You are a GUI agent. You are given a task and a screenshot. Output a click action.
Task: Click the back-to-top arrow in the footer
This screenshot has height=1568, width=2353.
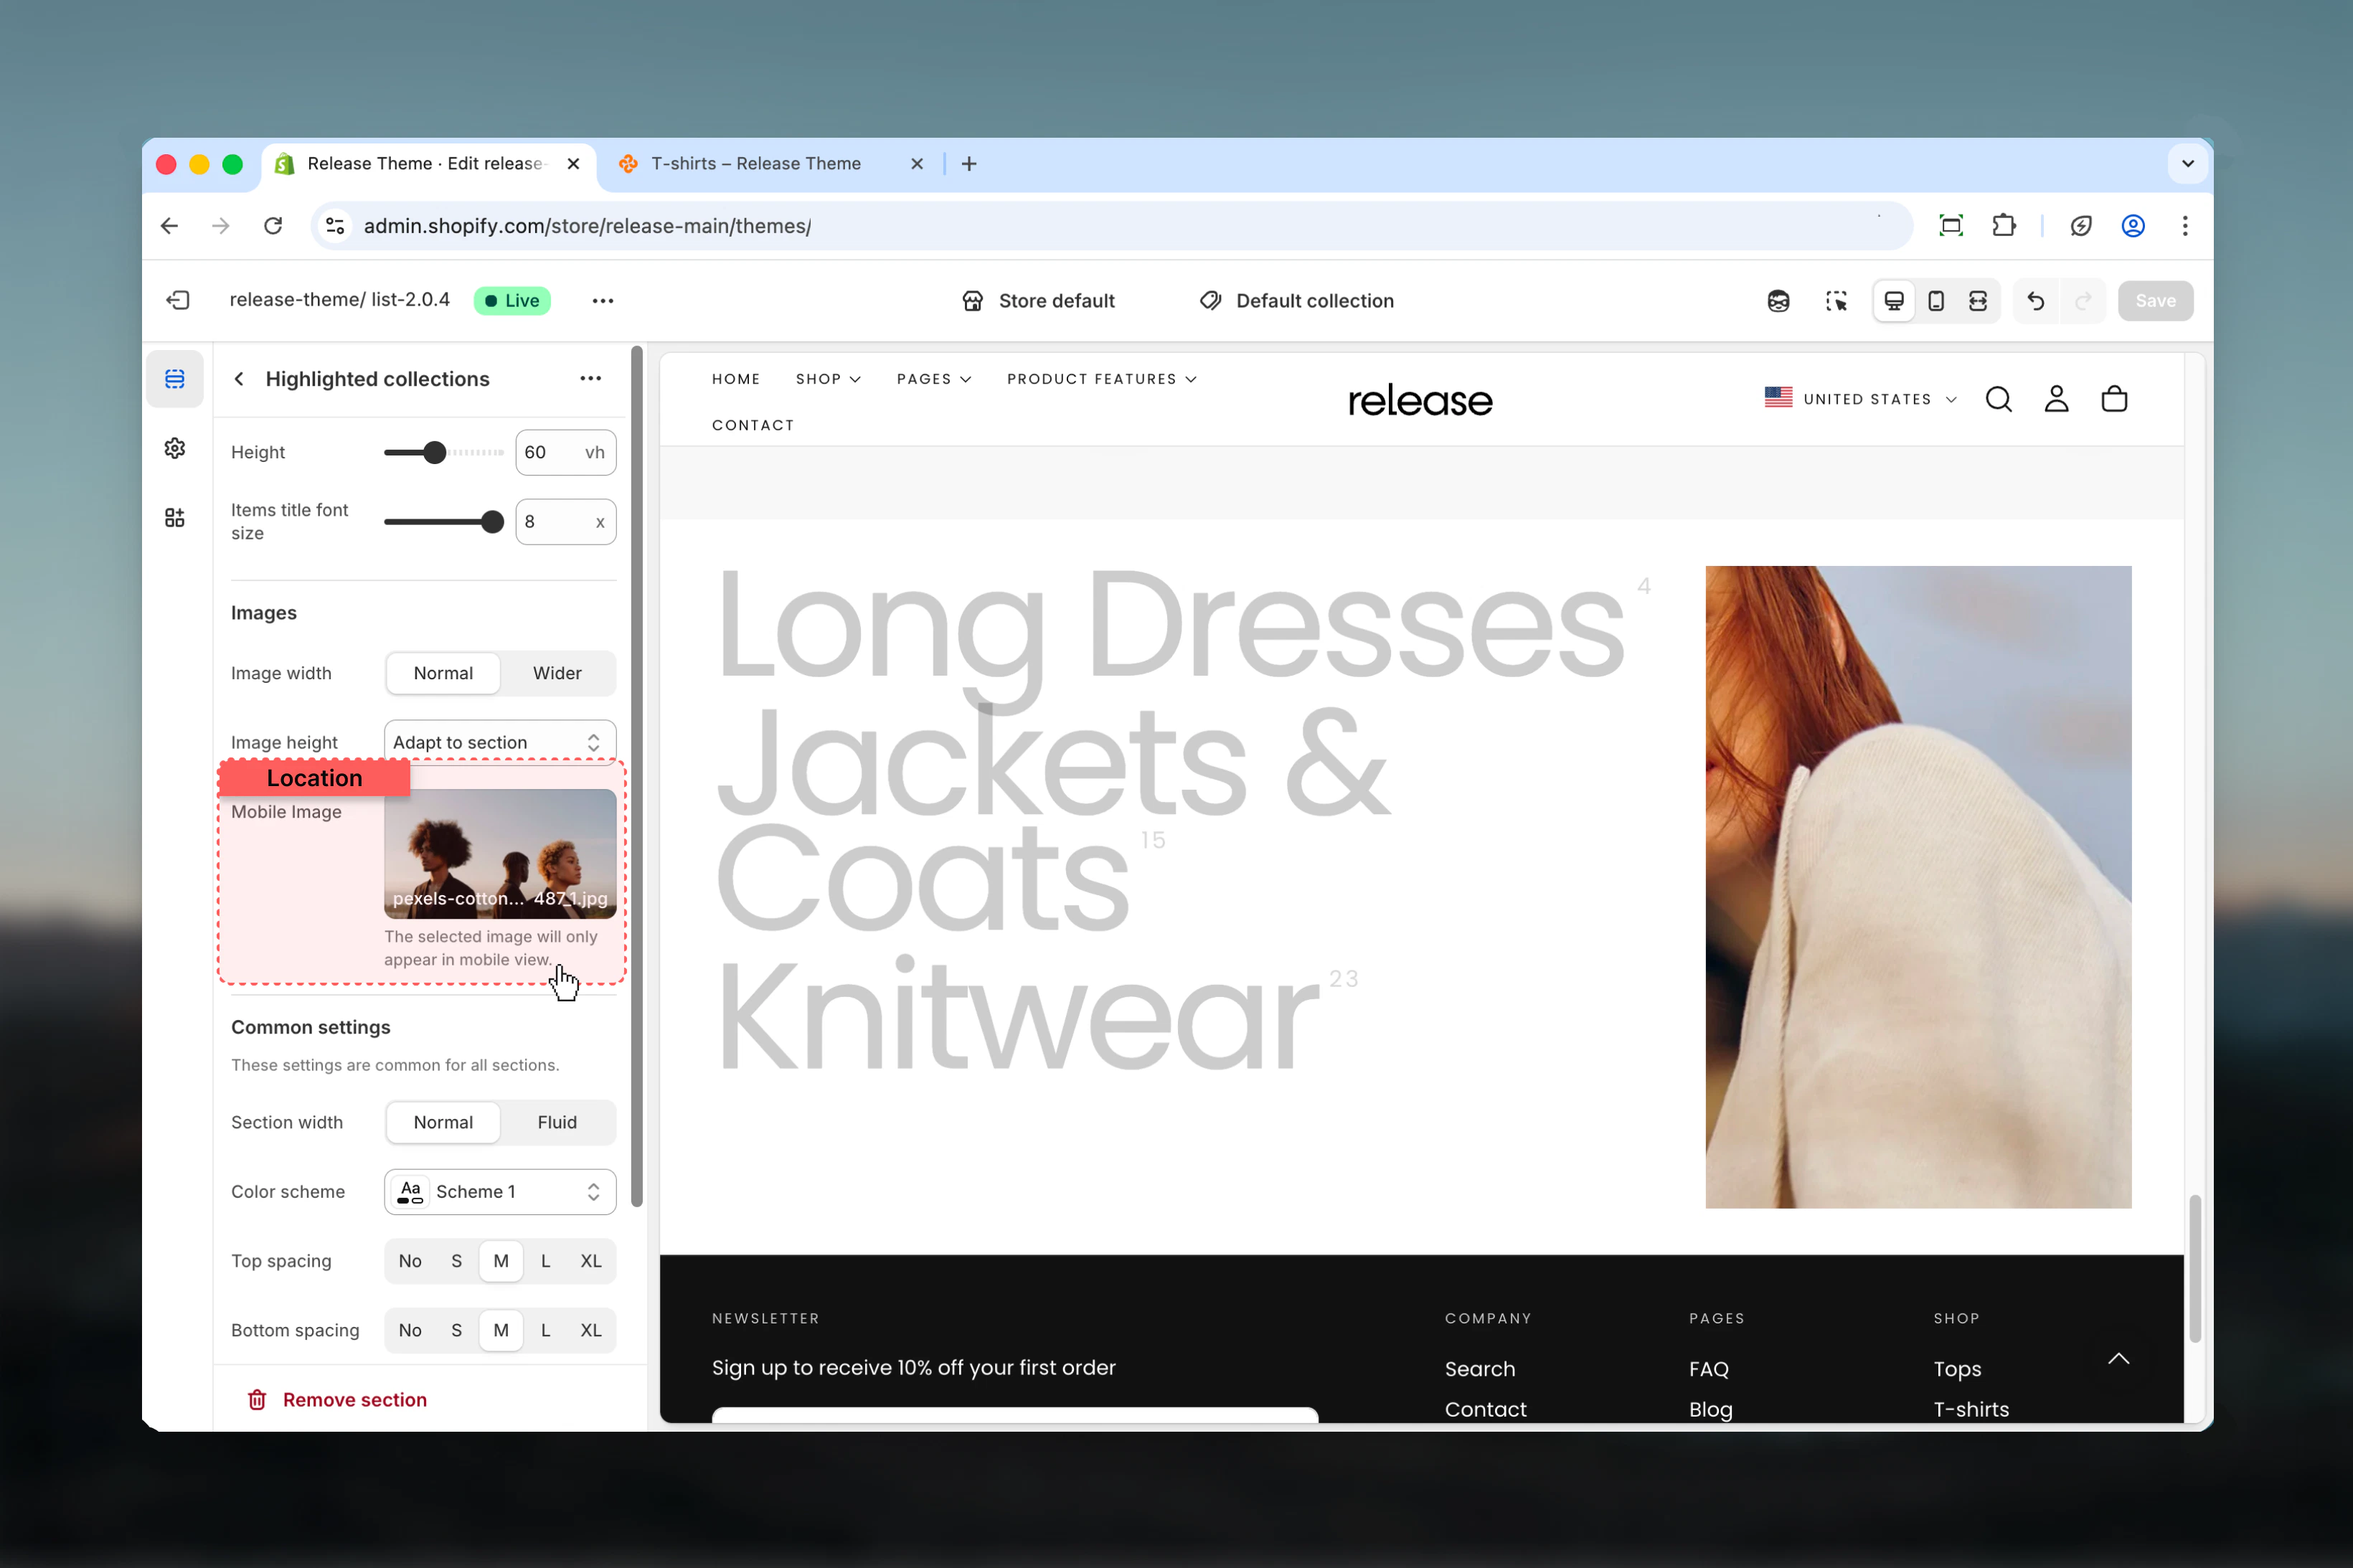tap(2118, 1358)
